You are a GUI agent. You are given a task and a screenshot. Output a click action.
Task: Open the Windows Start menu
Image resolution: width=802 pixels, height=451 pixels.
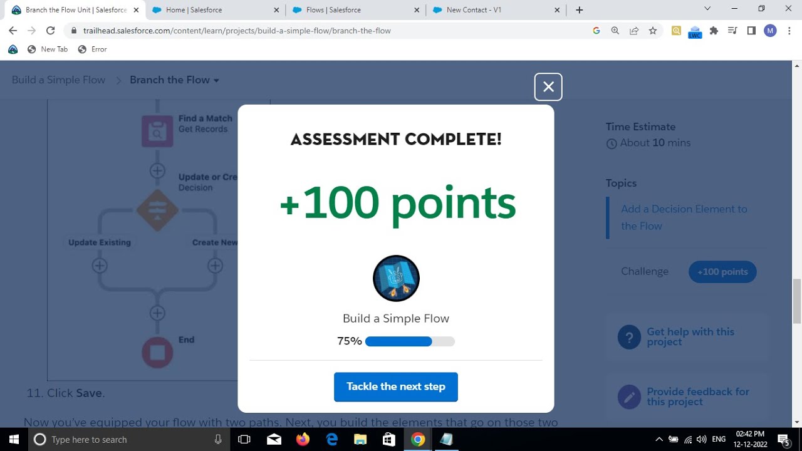[x=13, y=439]
